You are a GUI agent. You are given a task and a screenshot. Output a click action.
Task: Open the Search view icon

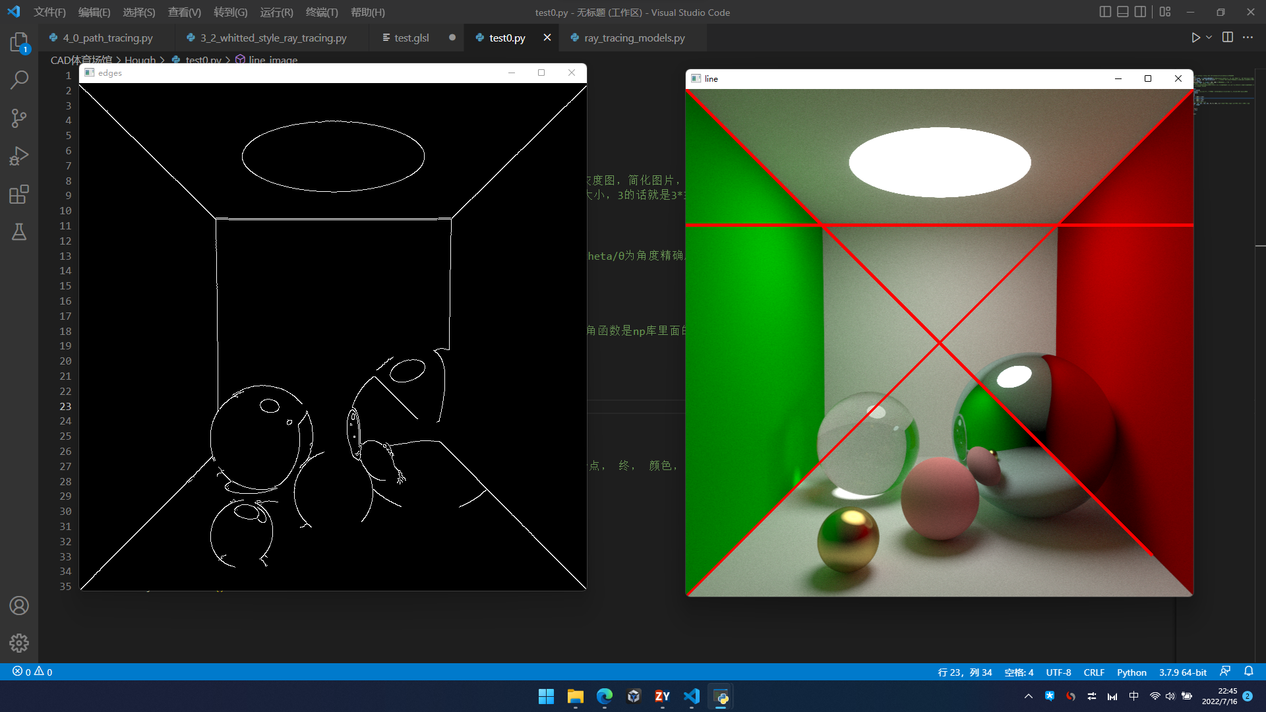(x=19, y=80)
